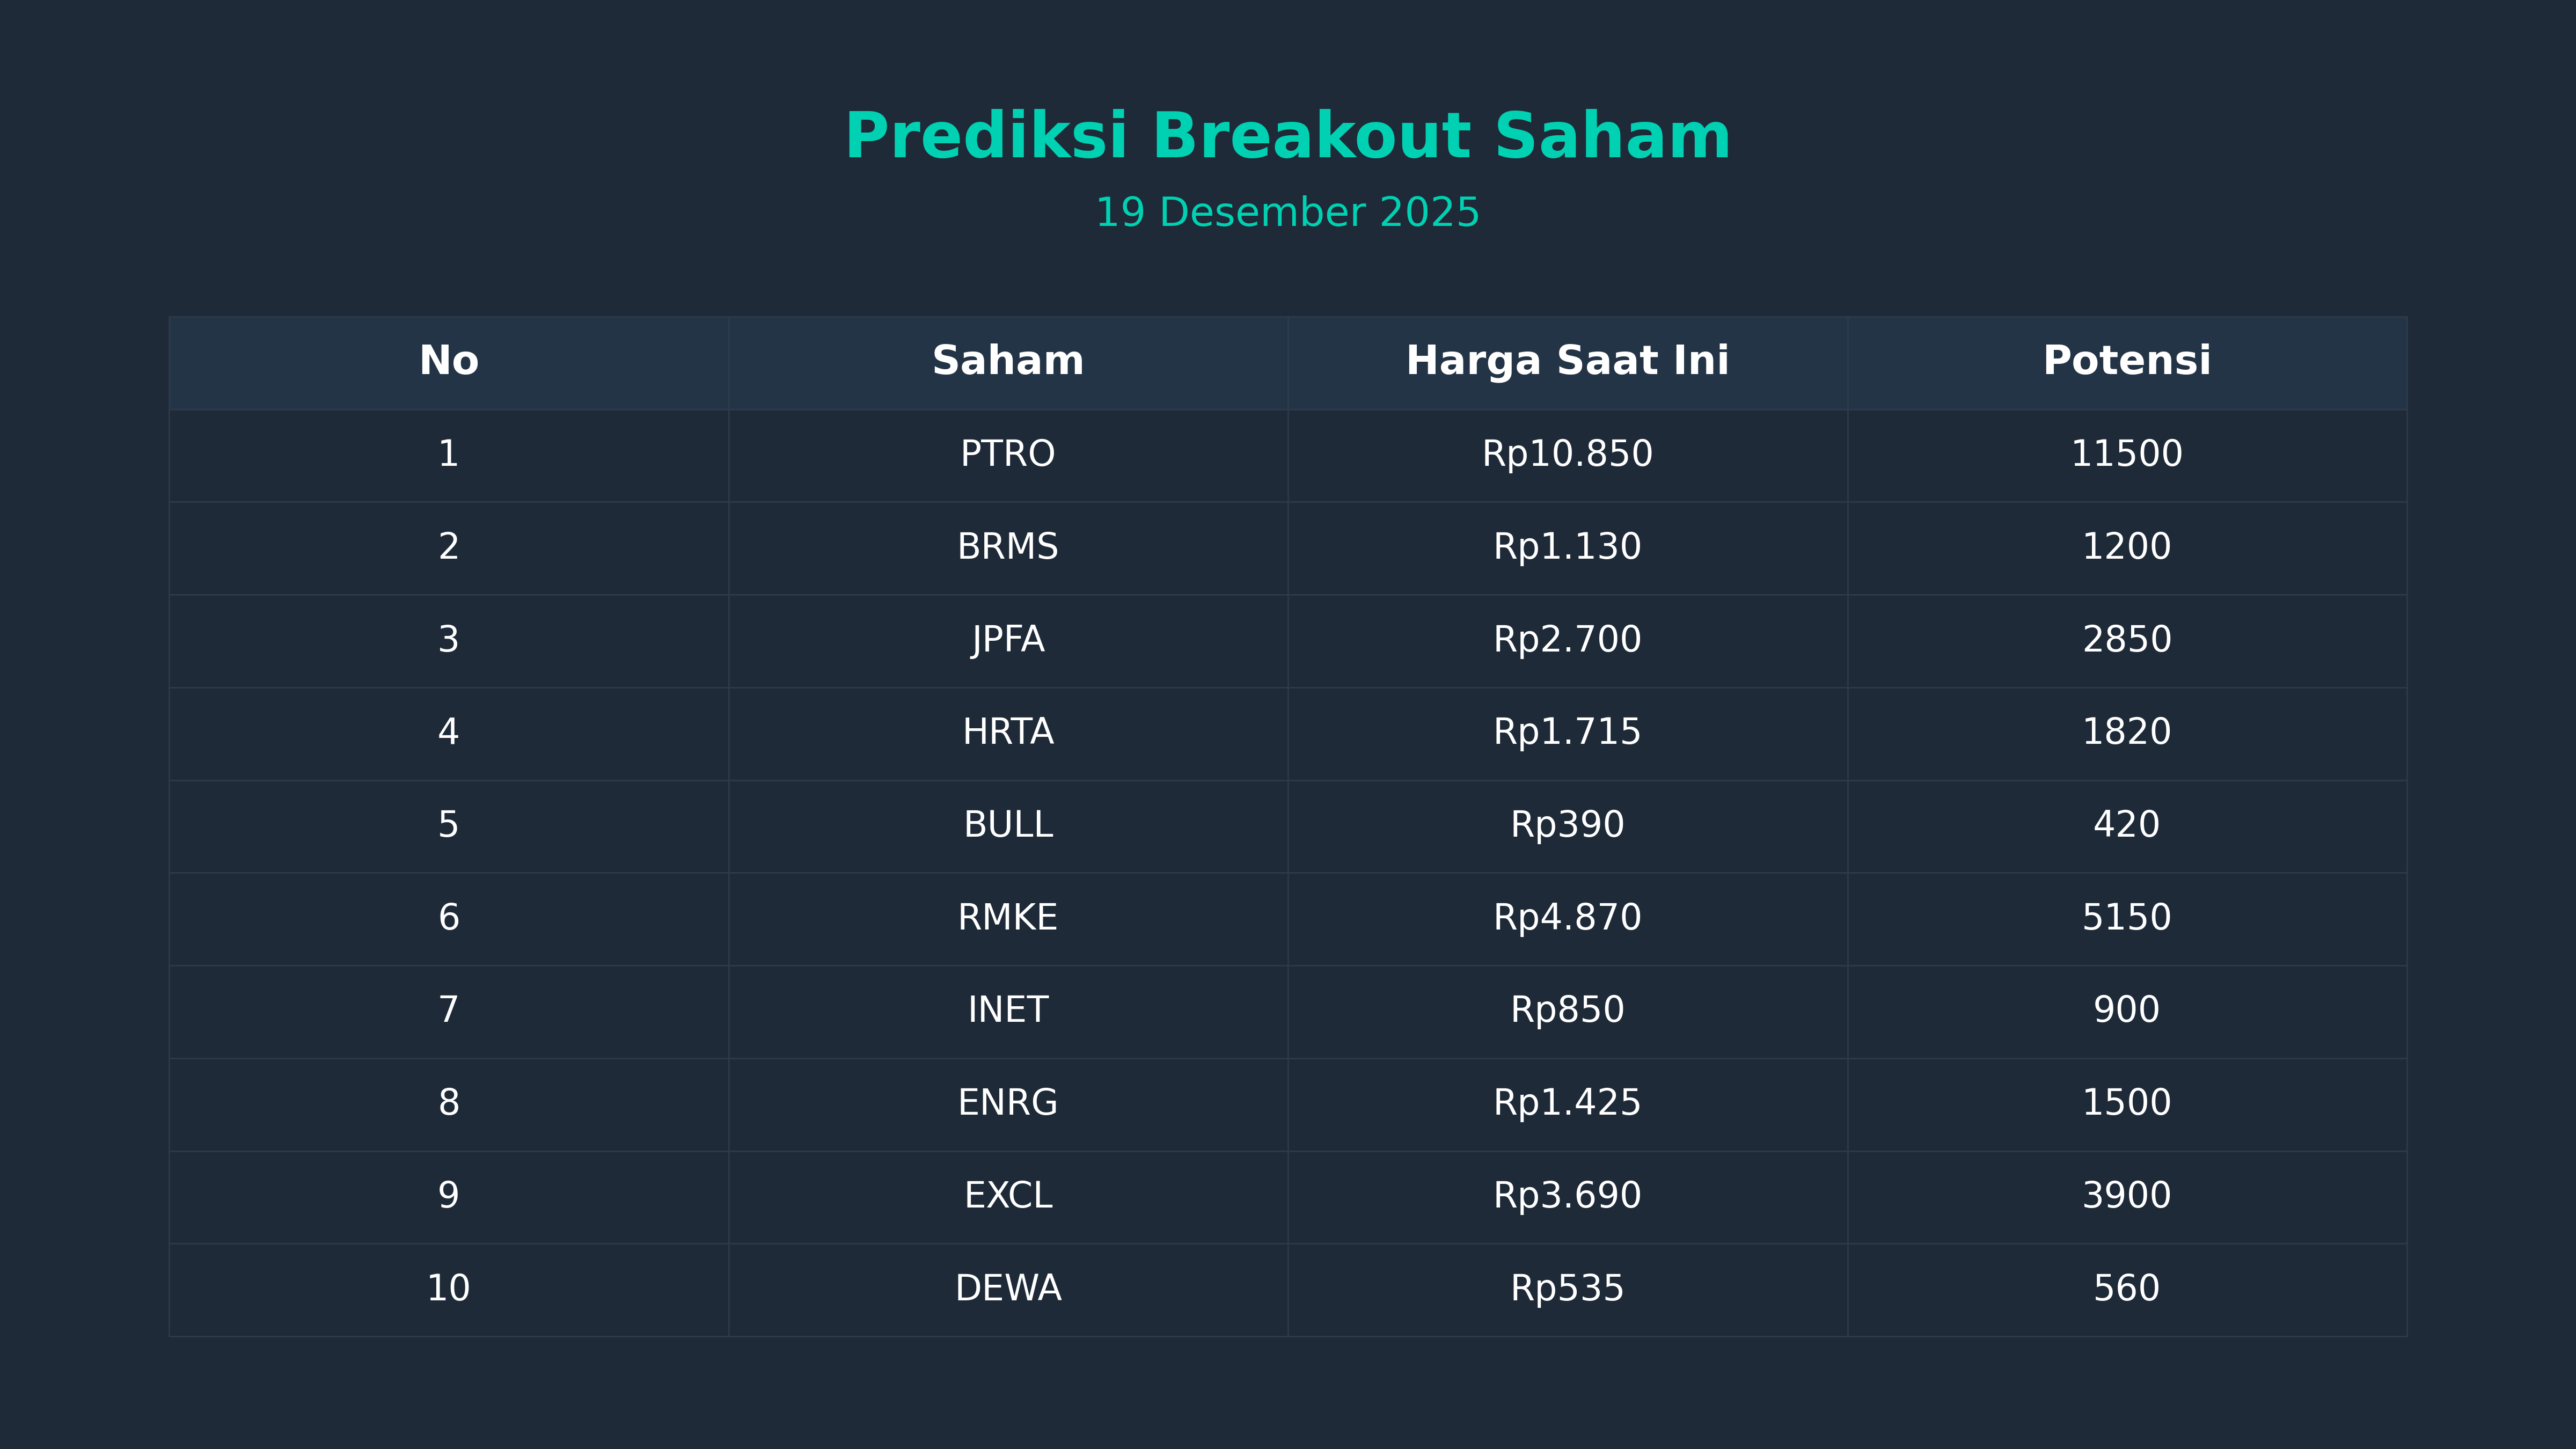Select the Potensi column header

pyautogui.click(x=2126, y=361)
